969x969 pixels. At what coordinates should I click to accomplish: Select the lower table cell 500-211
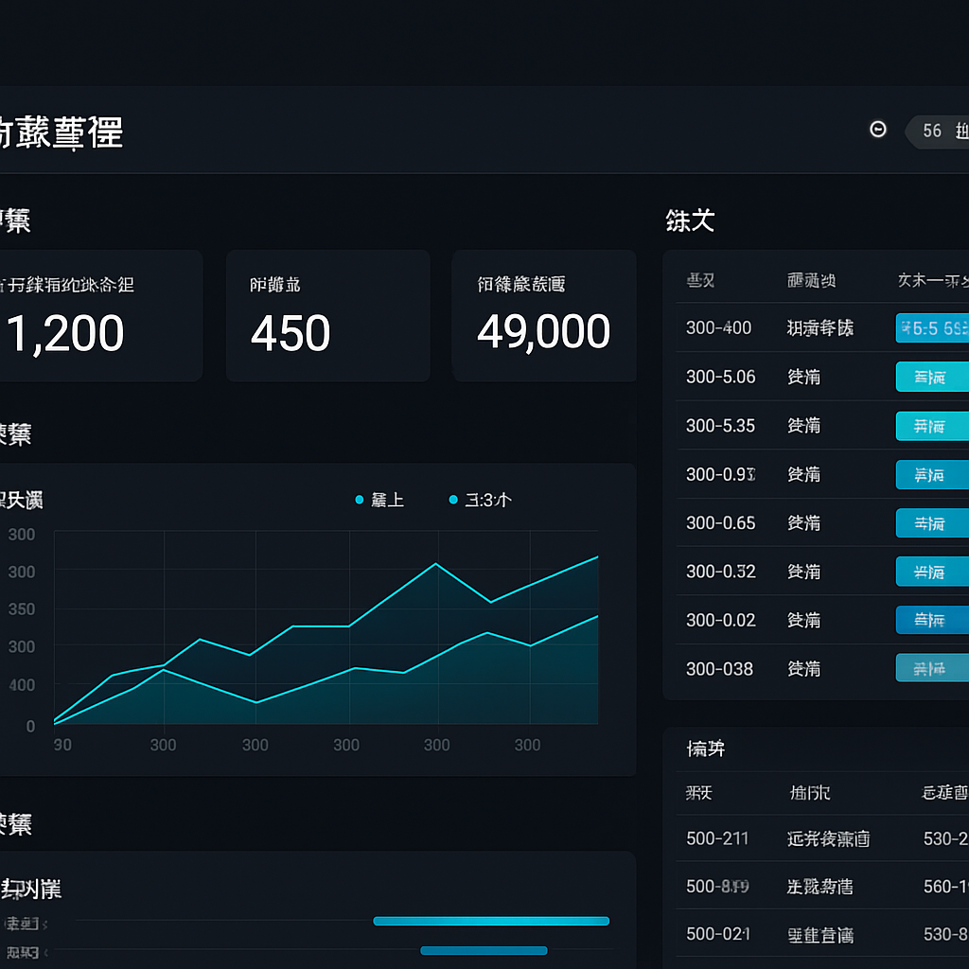[717, 838]
